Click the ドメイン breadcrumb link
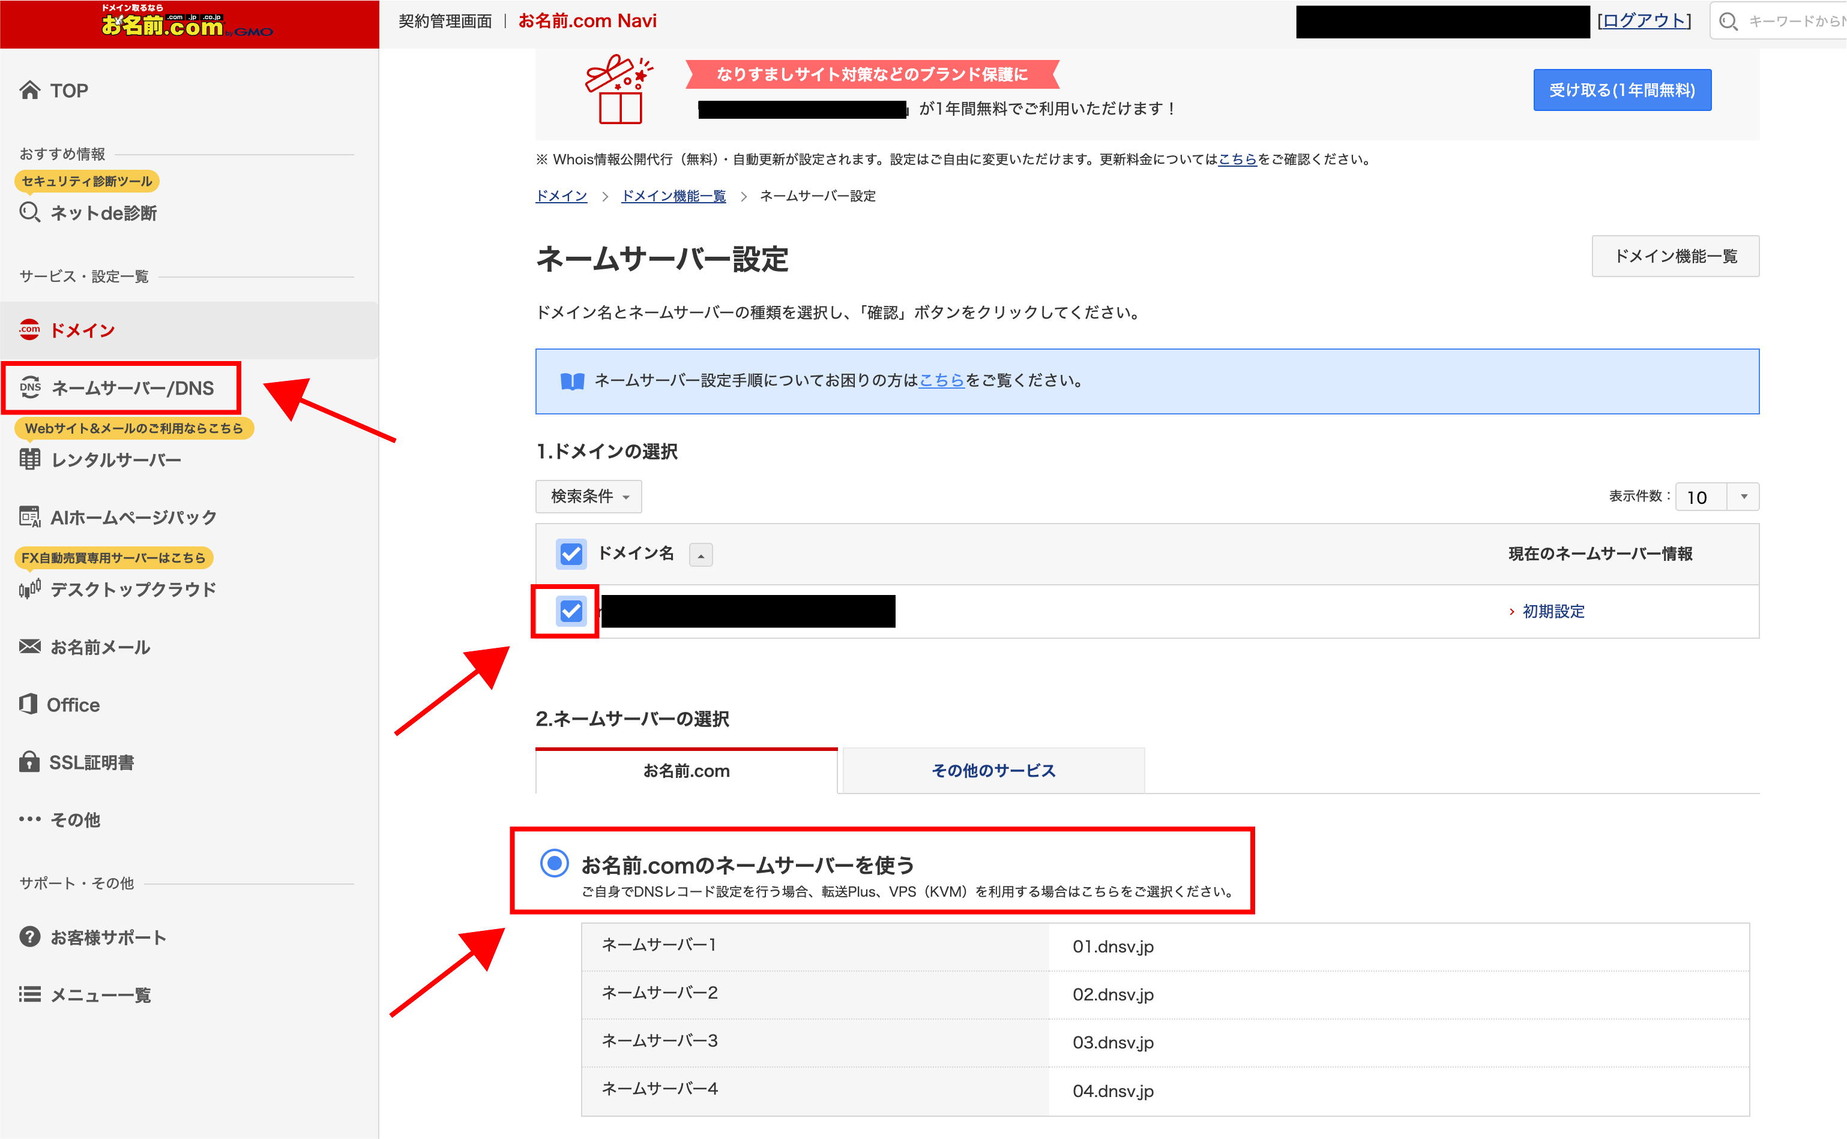The width and height of the screenshot is (1847, 1139). (x=561, y=196)
